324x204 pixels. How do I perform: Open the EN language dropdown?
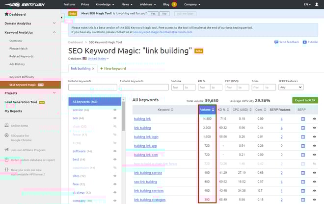click(307, 4)
